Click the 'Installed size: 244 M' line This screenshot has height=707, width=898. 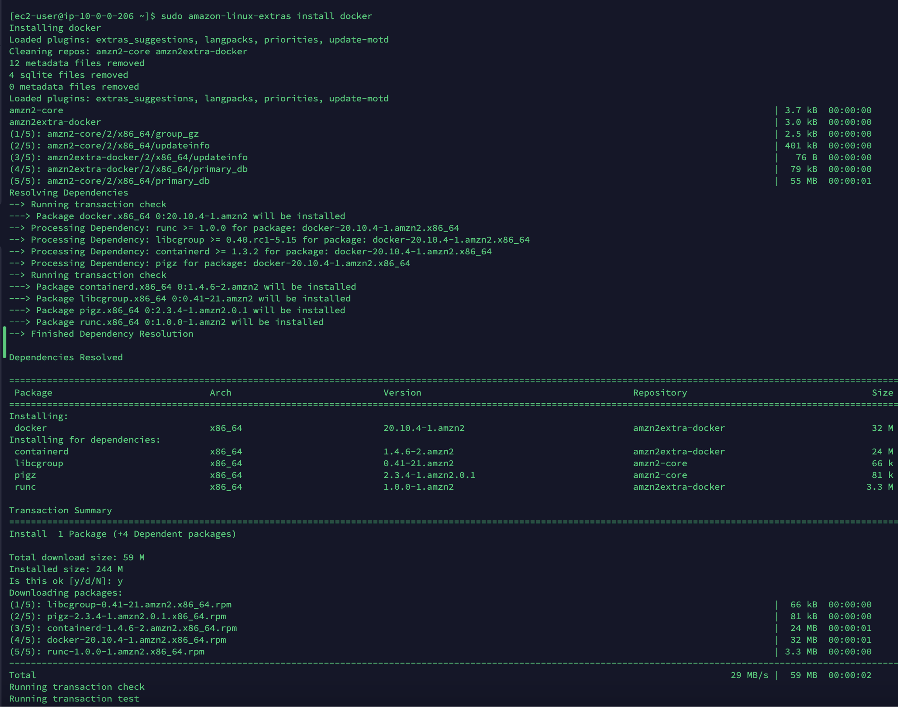[66, 569]
